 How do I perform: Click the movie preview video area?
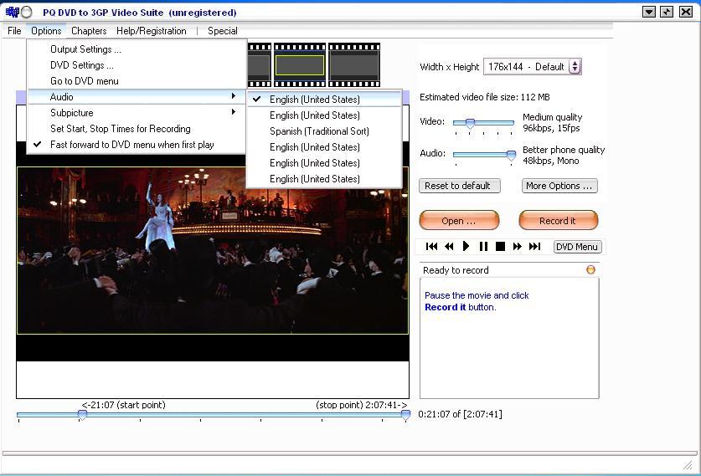(x=213, y=250)
